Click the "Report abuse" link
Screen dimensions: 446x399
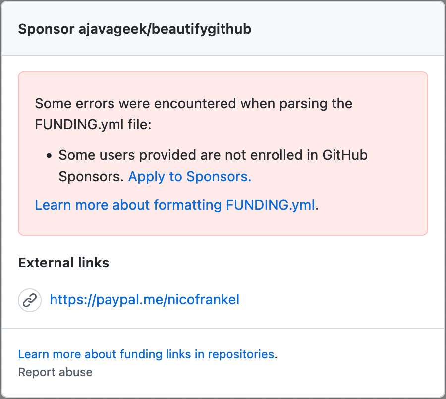click(x=55, y=372)
